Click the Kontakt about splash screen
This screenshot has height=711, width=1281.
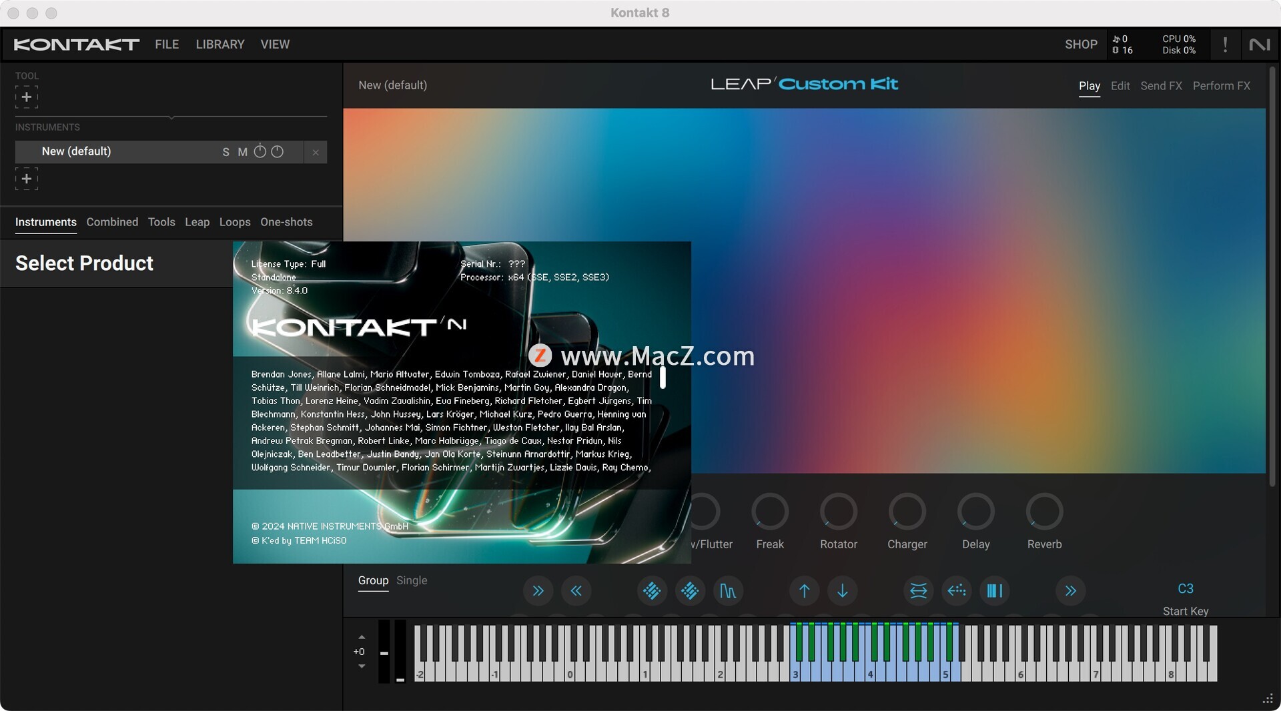pyautogui.click(x=462, y=402)
